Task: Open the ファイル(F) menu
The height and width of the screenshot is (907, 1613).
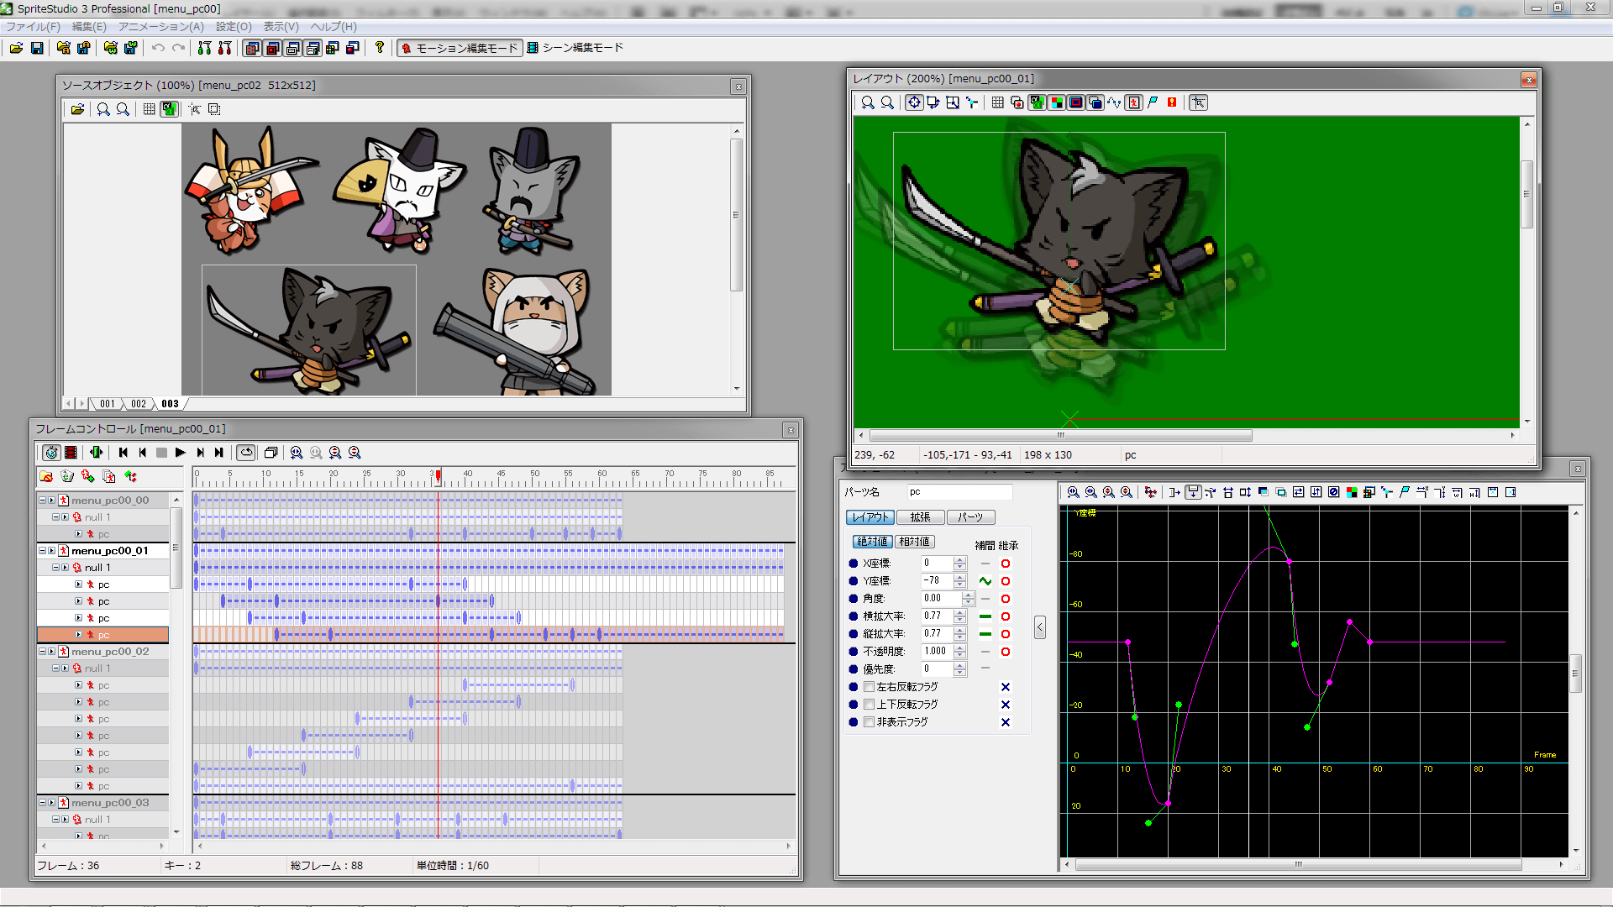Action: click(x=33, y=27)
